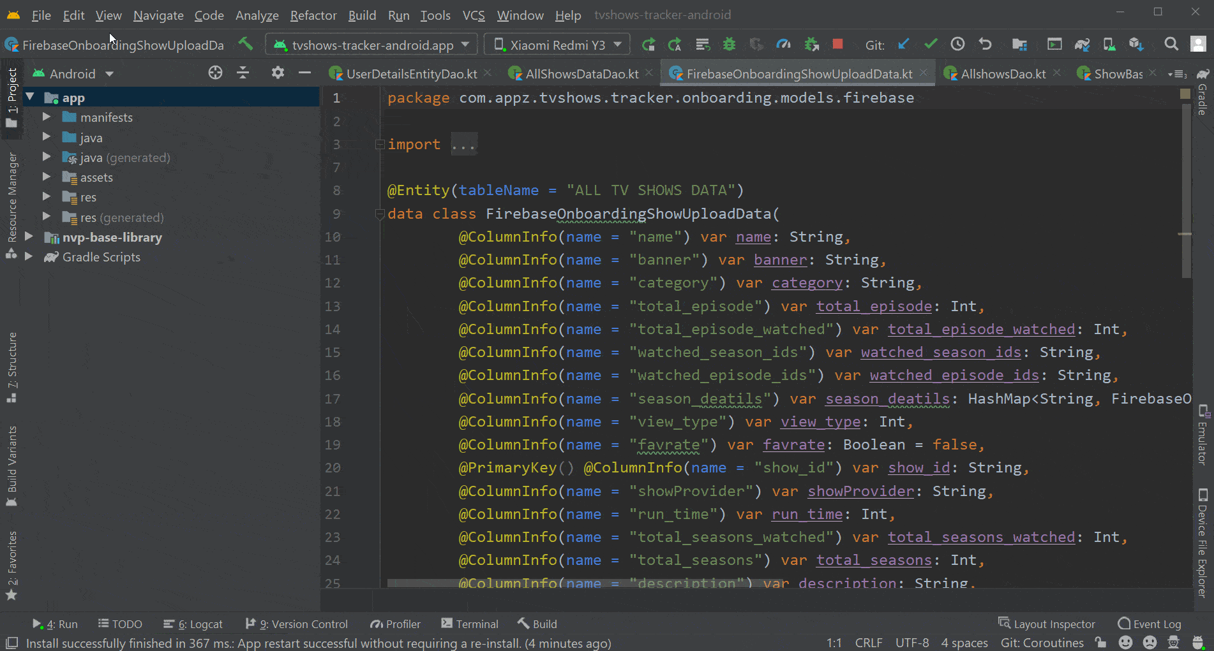This screenshot has height=651, width=1214.
Task: Debug the app with the bug icon
Action: (x=729, y=44)
